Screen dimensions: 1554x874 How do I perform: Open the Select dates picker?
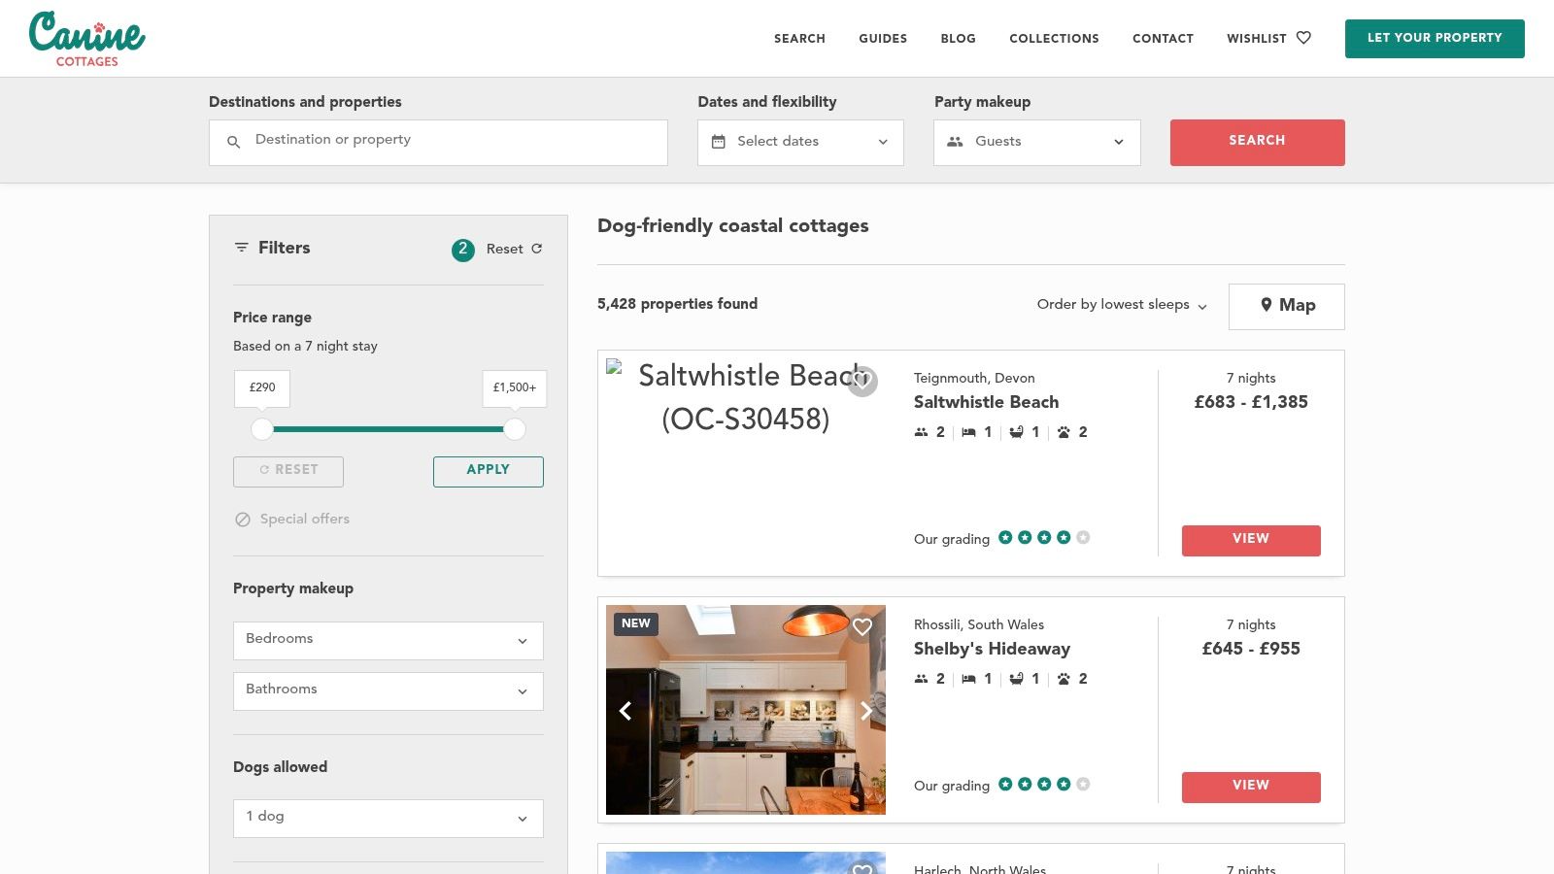pos(799,142)
